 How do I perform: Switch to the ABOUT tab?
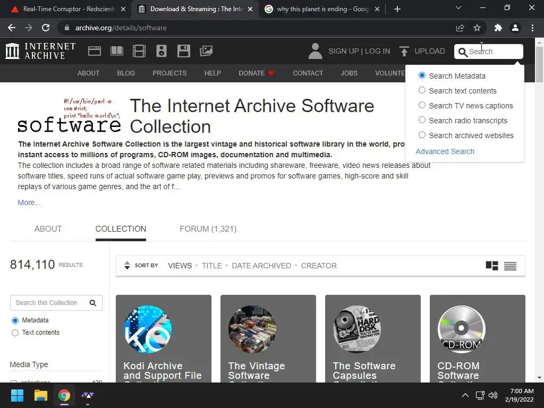click(x=48, y=229)
